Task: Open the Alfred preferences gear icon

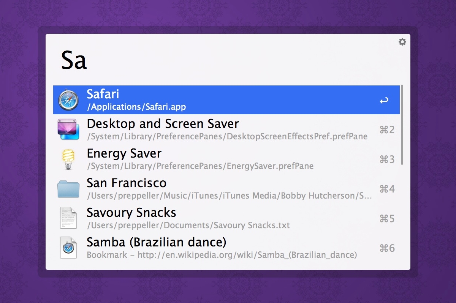Action: coord(402,42)
